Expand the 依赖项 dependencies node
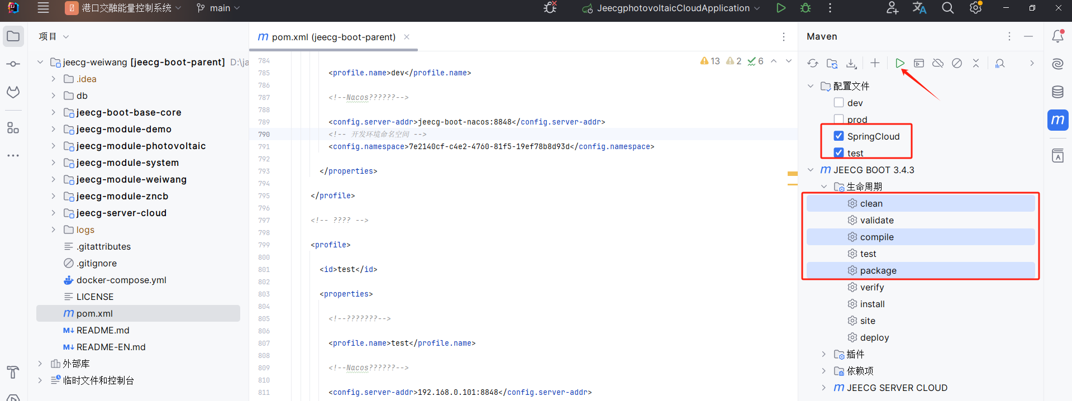This screenshot has width=1072, height=401. tap(824, 371)
